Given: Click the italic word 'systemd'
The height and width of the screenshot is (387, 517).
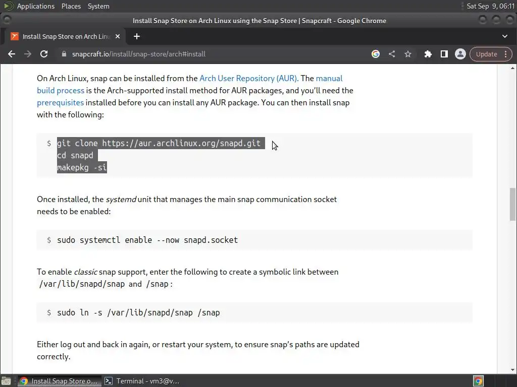Looking at the screenshot, I should tap(121, 200).
